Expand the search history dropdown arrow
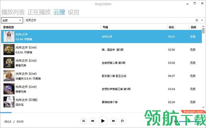The height and width of the screenshot is (128, 206). [x=202, y=20]
